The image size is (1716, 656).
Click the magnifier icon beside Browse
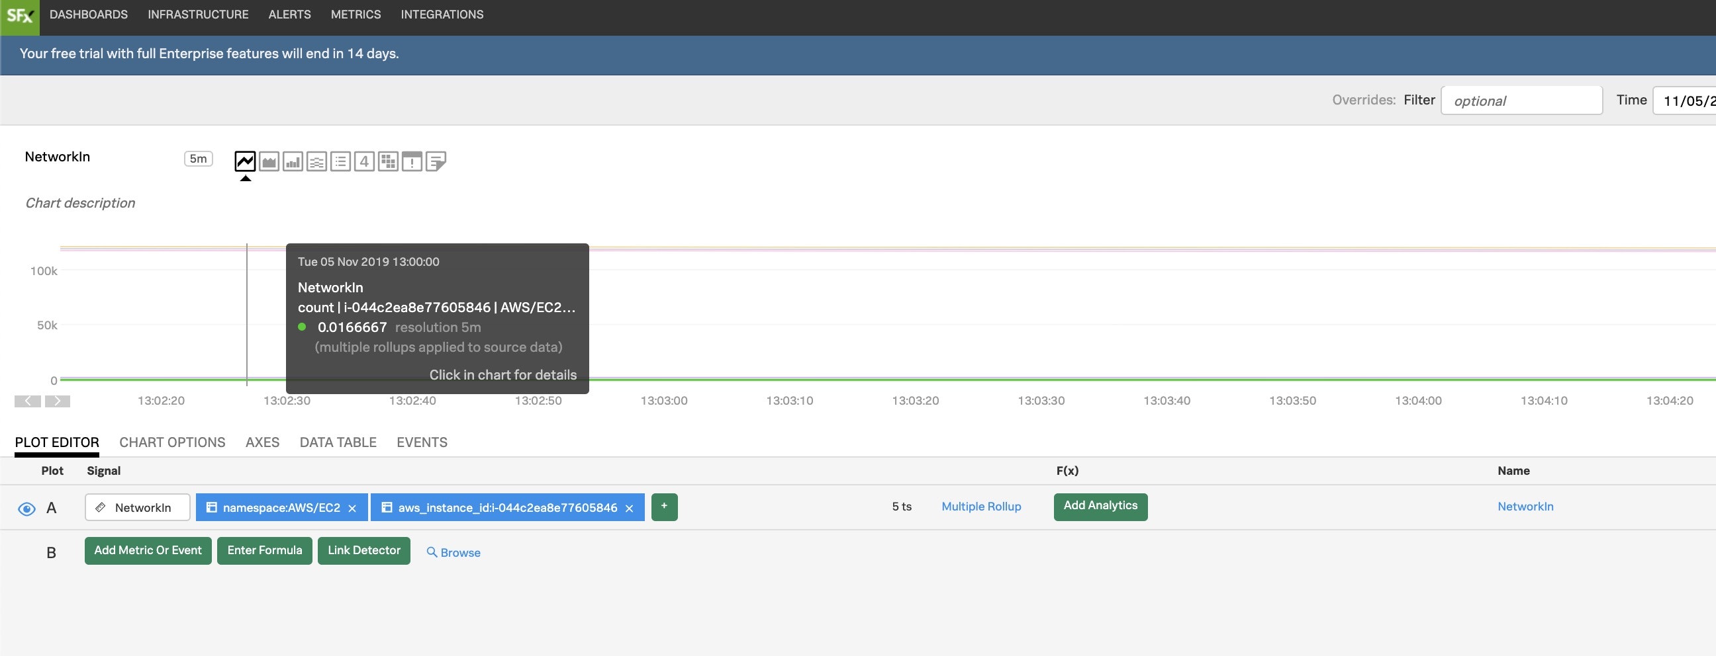click(432, 552)
